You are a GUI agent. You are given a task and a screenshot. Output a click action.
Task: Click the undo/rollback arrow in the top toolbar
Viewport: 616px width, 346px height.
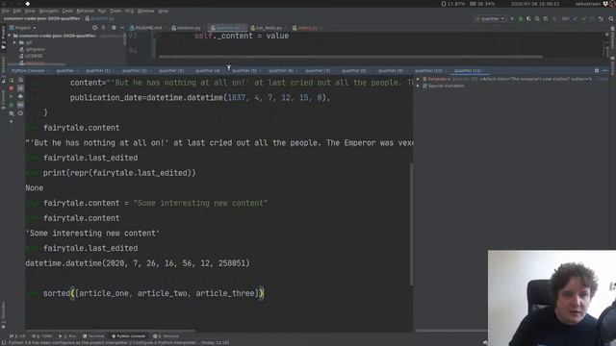click(x=601, y=18)
